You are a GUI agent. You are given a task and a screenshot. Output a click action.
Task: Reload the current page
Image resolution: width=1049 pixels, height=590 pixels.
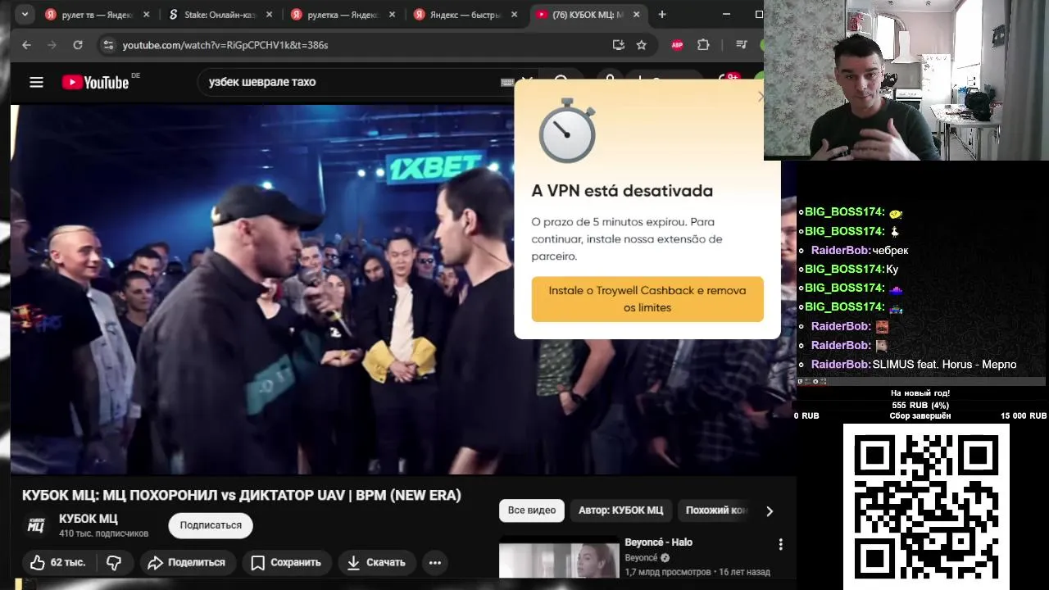(78, 45)
